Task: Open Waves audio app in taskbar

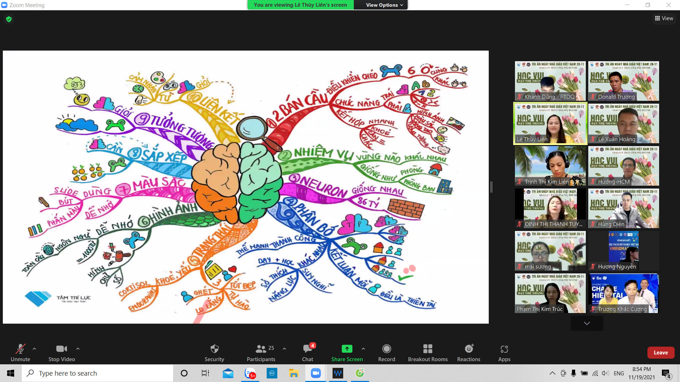Action: (338, 373)
